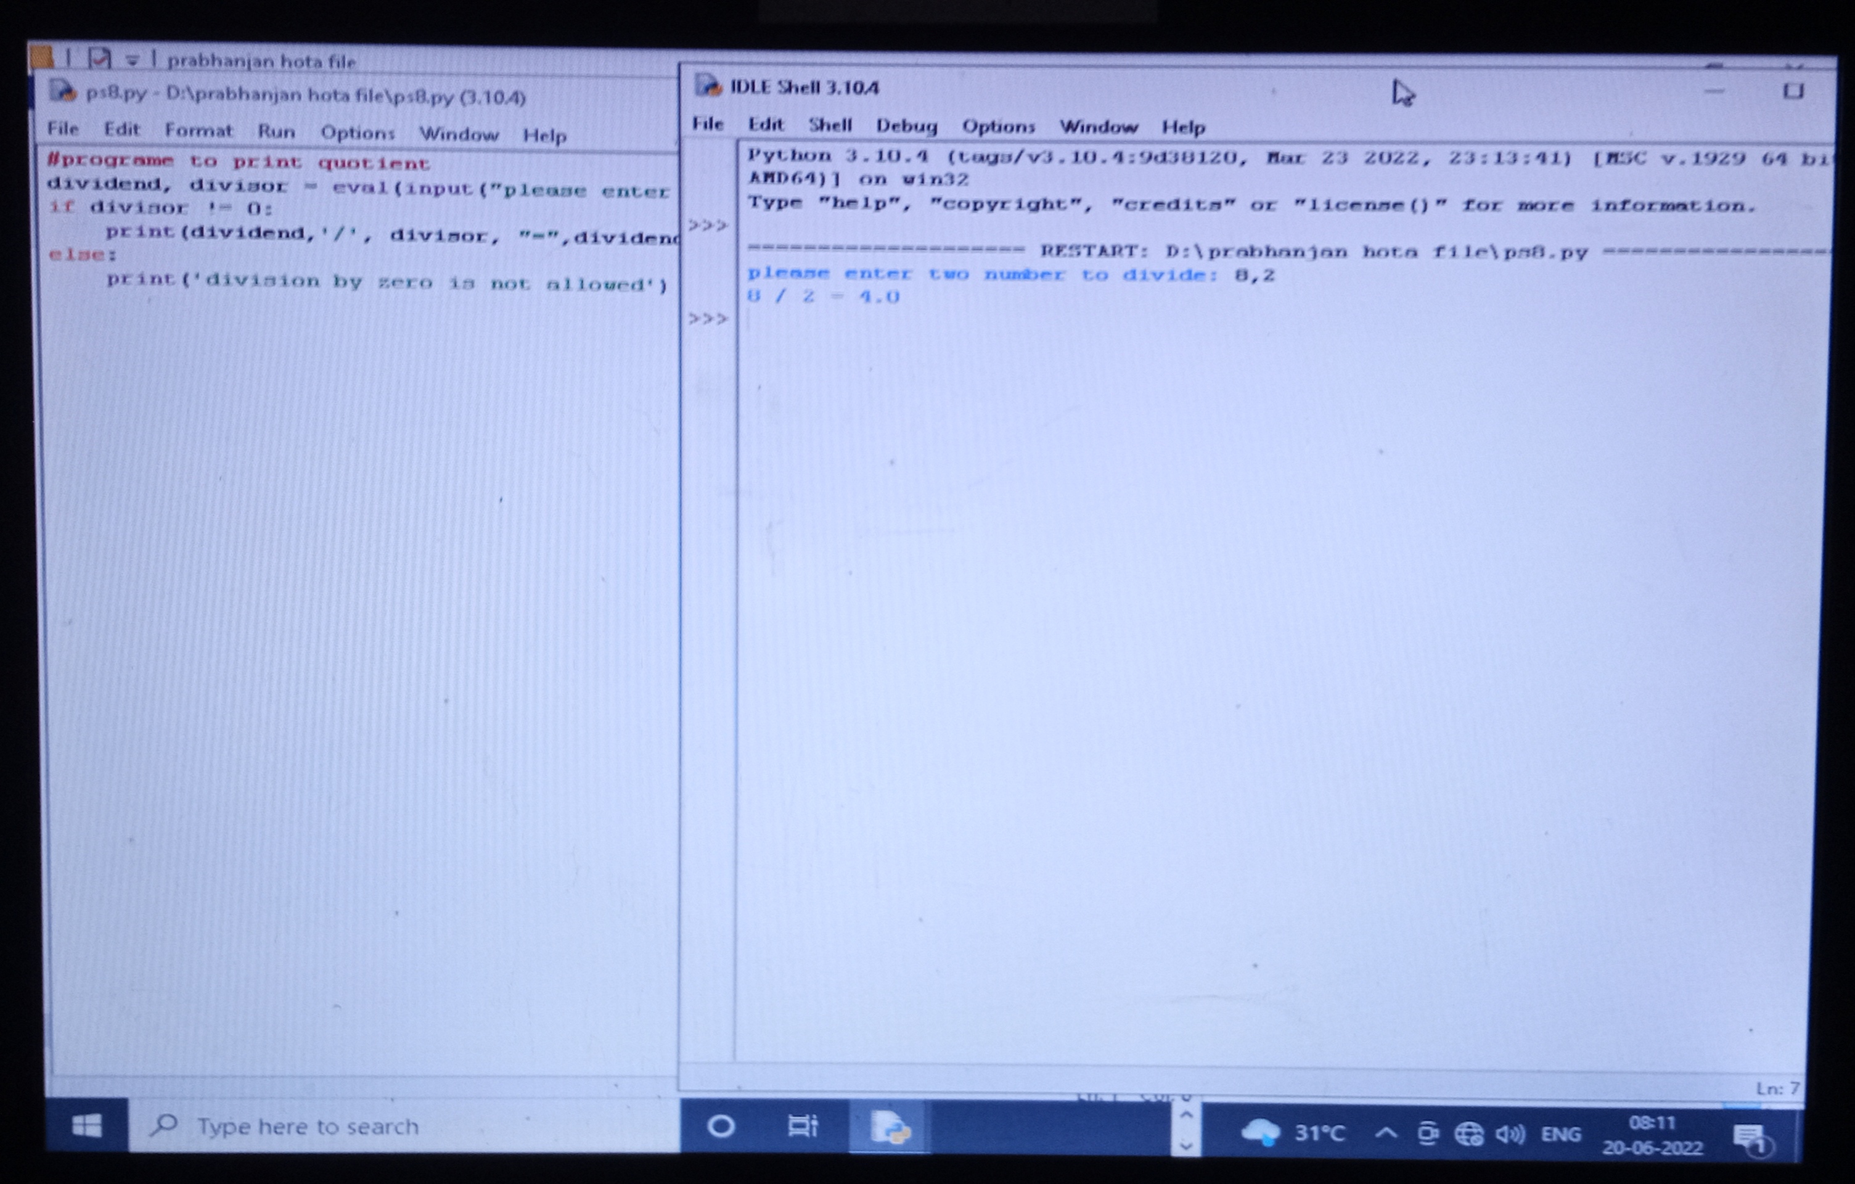The height and width of the screenshot is (1184, 1855).
Task: Click the clock showing 08:11
Action: (x=1652, y=1135)
